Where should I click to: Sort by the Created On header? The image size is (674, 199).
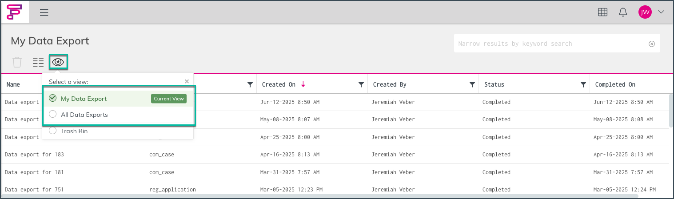(279, 84)
